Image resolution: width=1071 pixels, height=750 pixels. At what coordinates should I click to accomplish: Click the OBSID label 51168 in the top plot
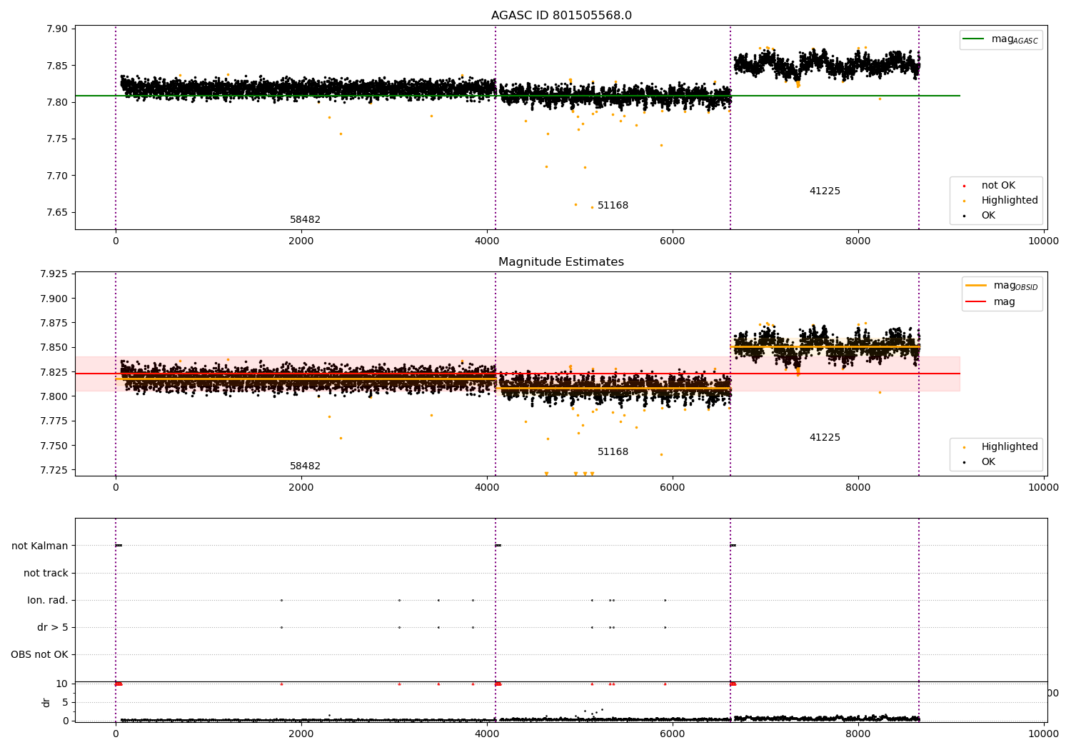click(x=613, y=206)
